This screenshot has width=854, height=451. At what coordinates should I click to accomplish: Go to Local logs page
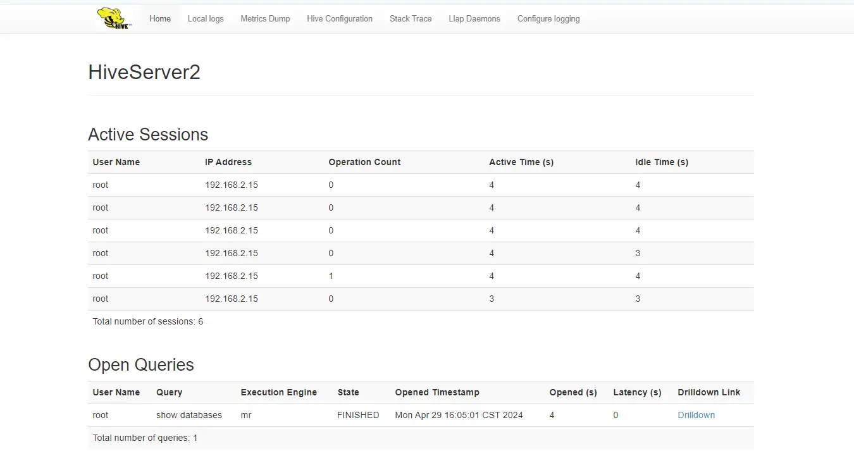pyautogui.click(x=206, y=19)
